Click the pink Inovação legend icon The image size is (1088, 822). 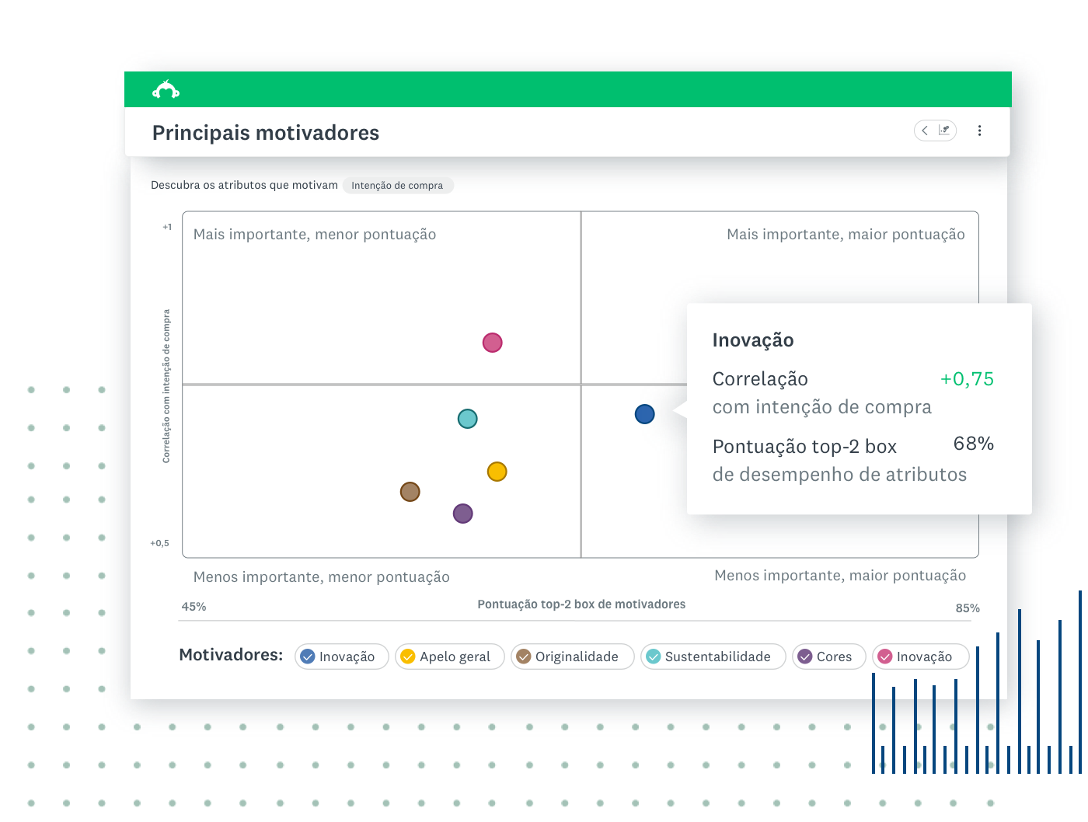coord(885,657)
